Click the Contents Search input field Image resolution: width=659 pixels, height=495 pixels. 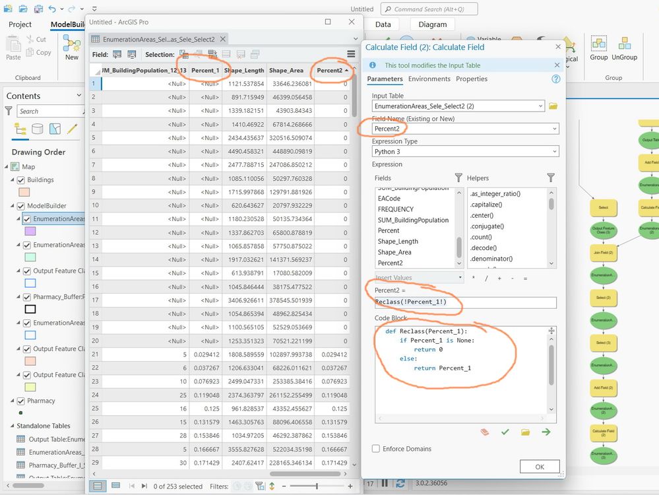coord(51,111)
